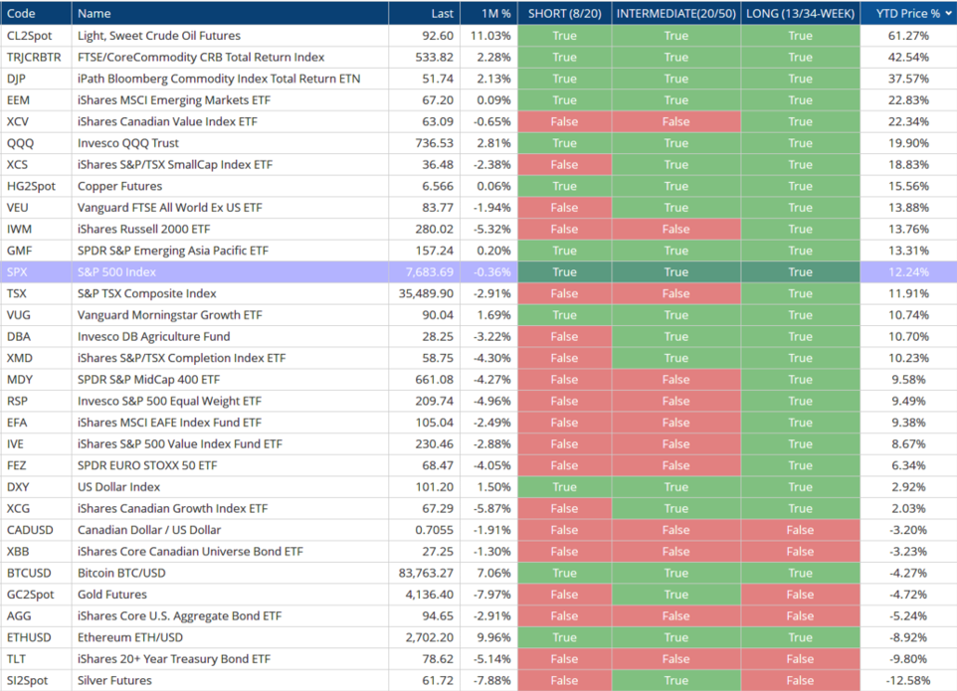Image resolution: width=957 pixels, height=691 pixels.
Task: Sort by LONG (13/34-WEEK) column header
Action: [800, 13]
